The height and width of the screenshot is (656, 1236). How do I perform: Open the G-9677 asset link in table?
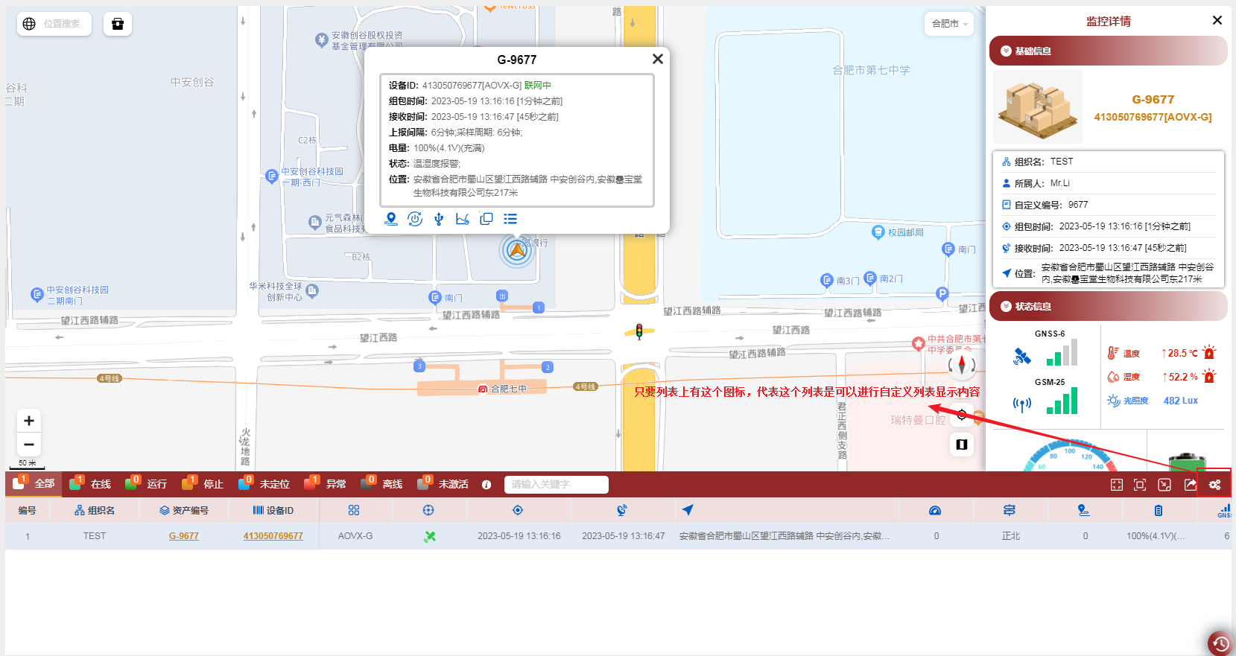point(183,536)
